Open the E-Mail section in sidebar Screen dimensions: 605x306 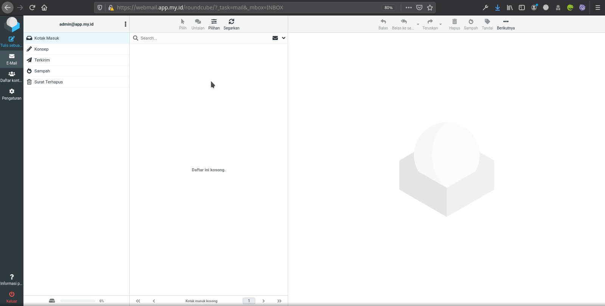(x=12, y=59)
